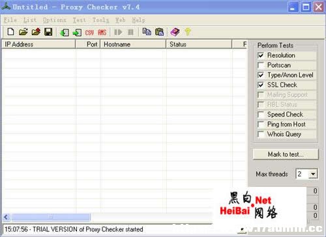Click the folder icon with red arrow
The height and width of the screenshot is (237, 326).
pyautogui.click(x=36, y=32)
